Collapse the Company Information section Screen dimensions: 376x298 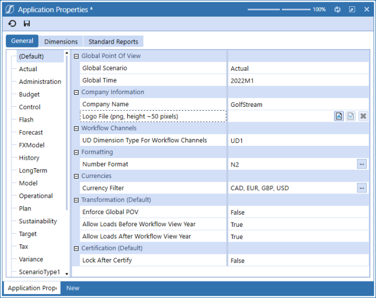point(76,92)
